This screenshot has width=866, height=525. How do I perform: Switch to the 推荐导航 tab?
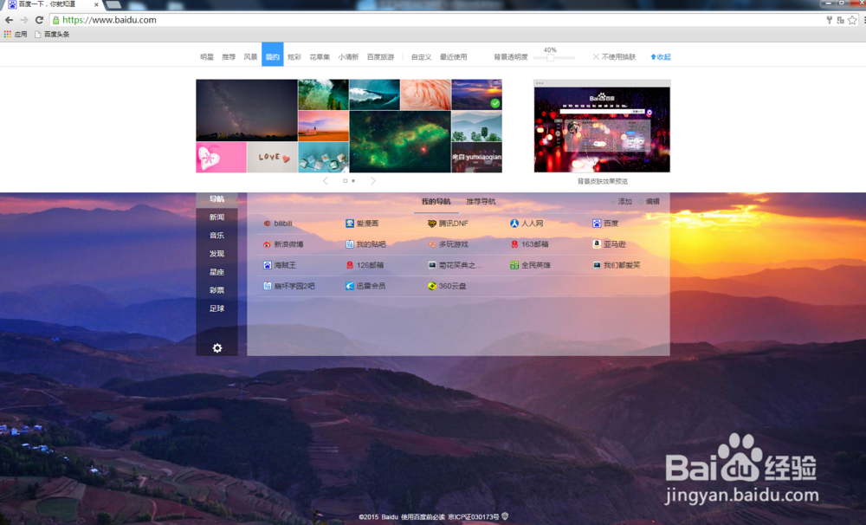click(481, 202)
